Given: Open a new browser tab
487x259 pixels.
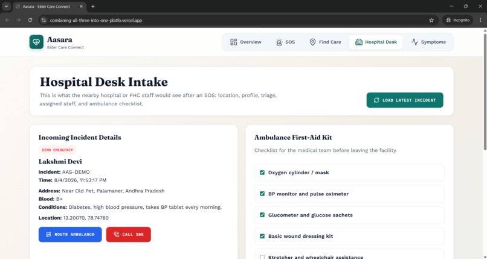Looking at the screenshot, I should tap(93, 6).
